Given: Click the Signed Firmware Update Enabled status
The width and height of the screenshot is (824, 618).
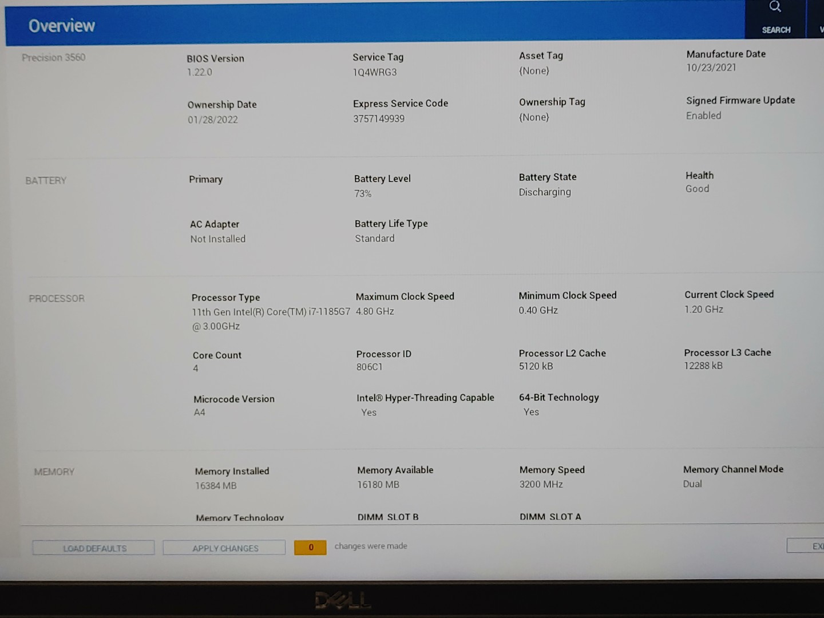Looking at the screenshot, I should pyautogui.click(x=703, y=116).
